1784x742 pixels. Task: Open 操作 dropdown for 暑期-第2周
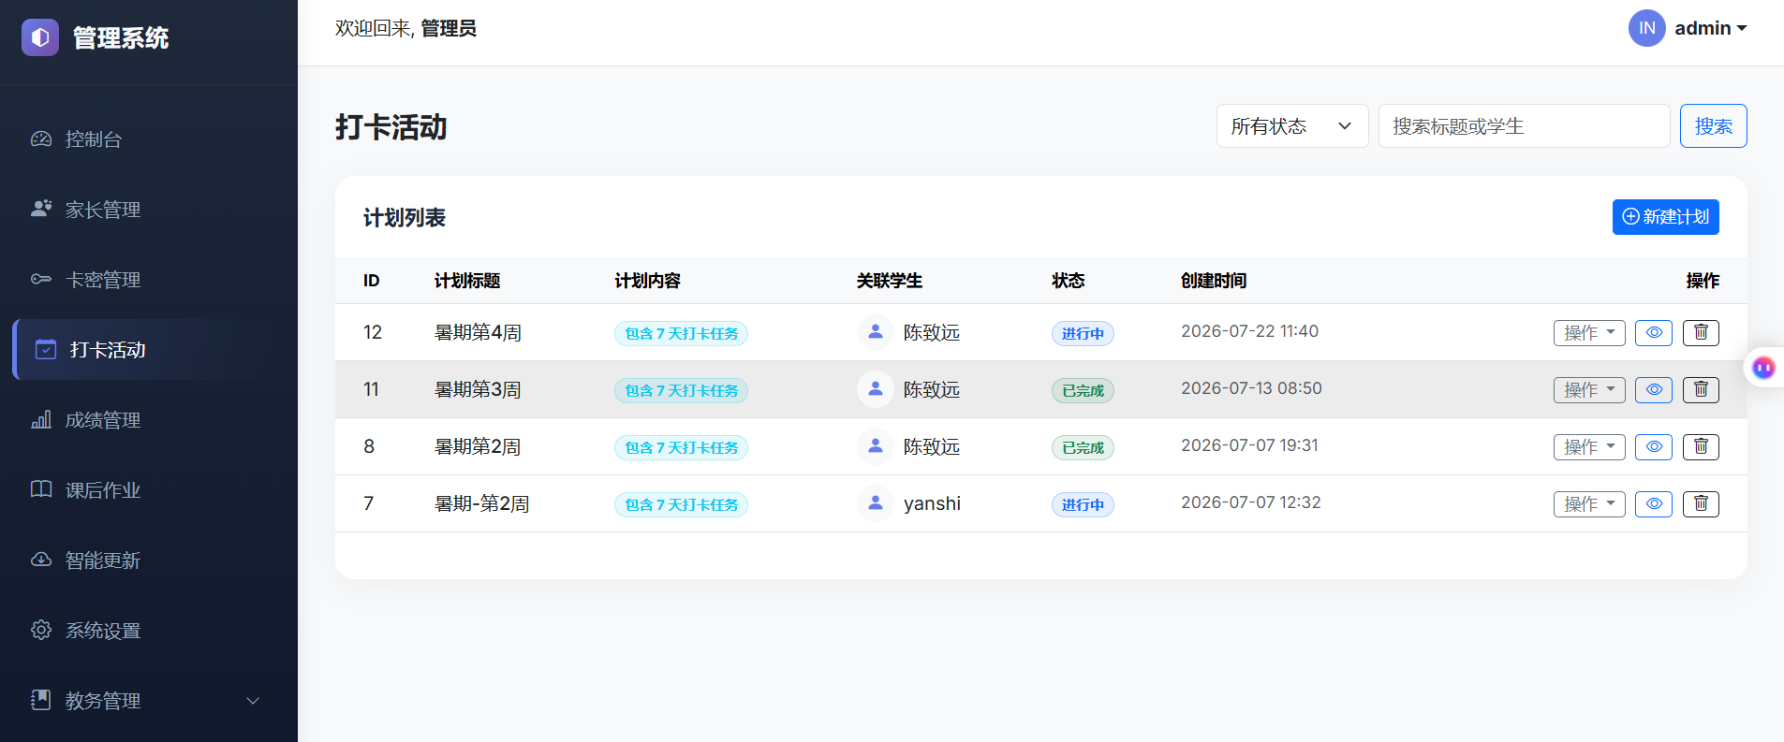tap(1589, 504)
